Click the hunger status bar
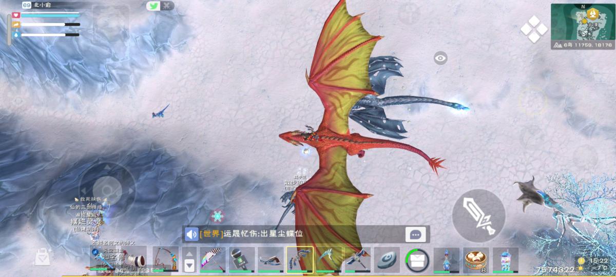Screen dimensions: 616x277 point(50,25)
